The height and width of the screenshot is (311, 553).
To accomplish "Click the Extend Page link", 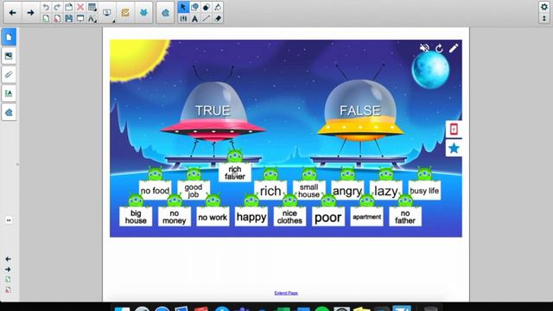I will pyautogui.click(x=286, y=293).
